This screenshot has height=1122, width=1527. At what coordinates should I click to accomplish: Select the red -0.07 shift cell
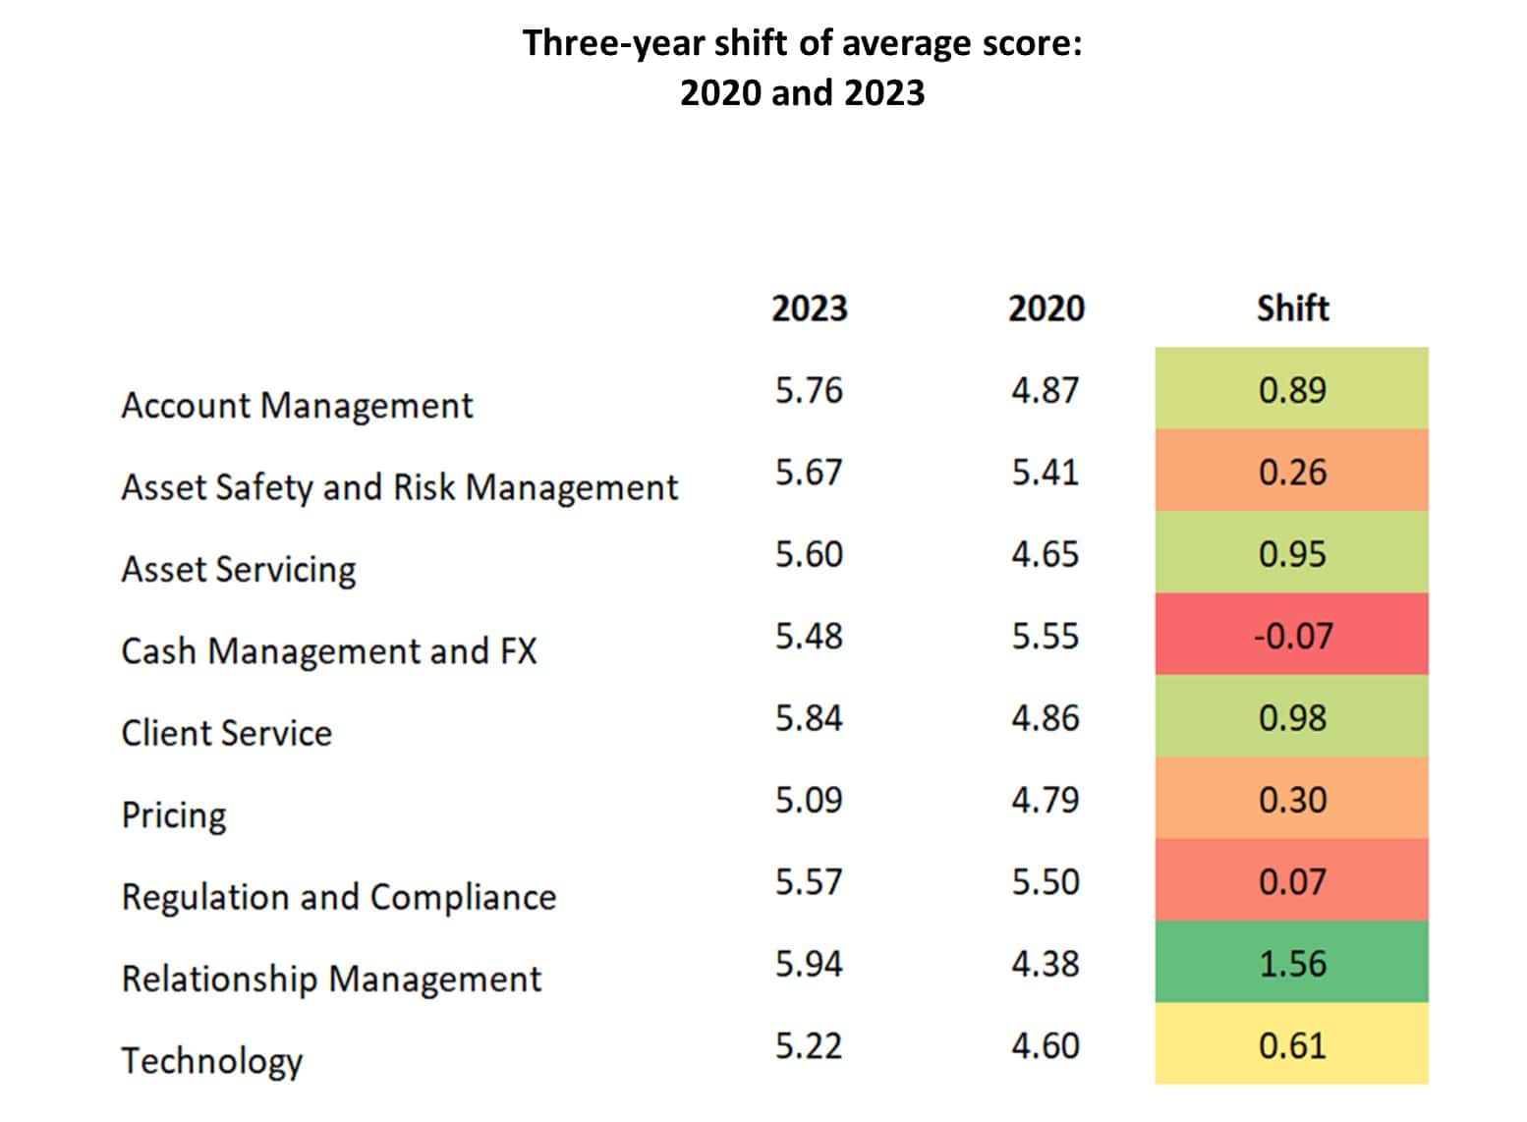(1291, 635)
